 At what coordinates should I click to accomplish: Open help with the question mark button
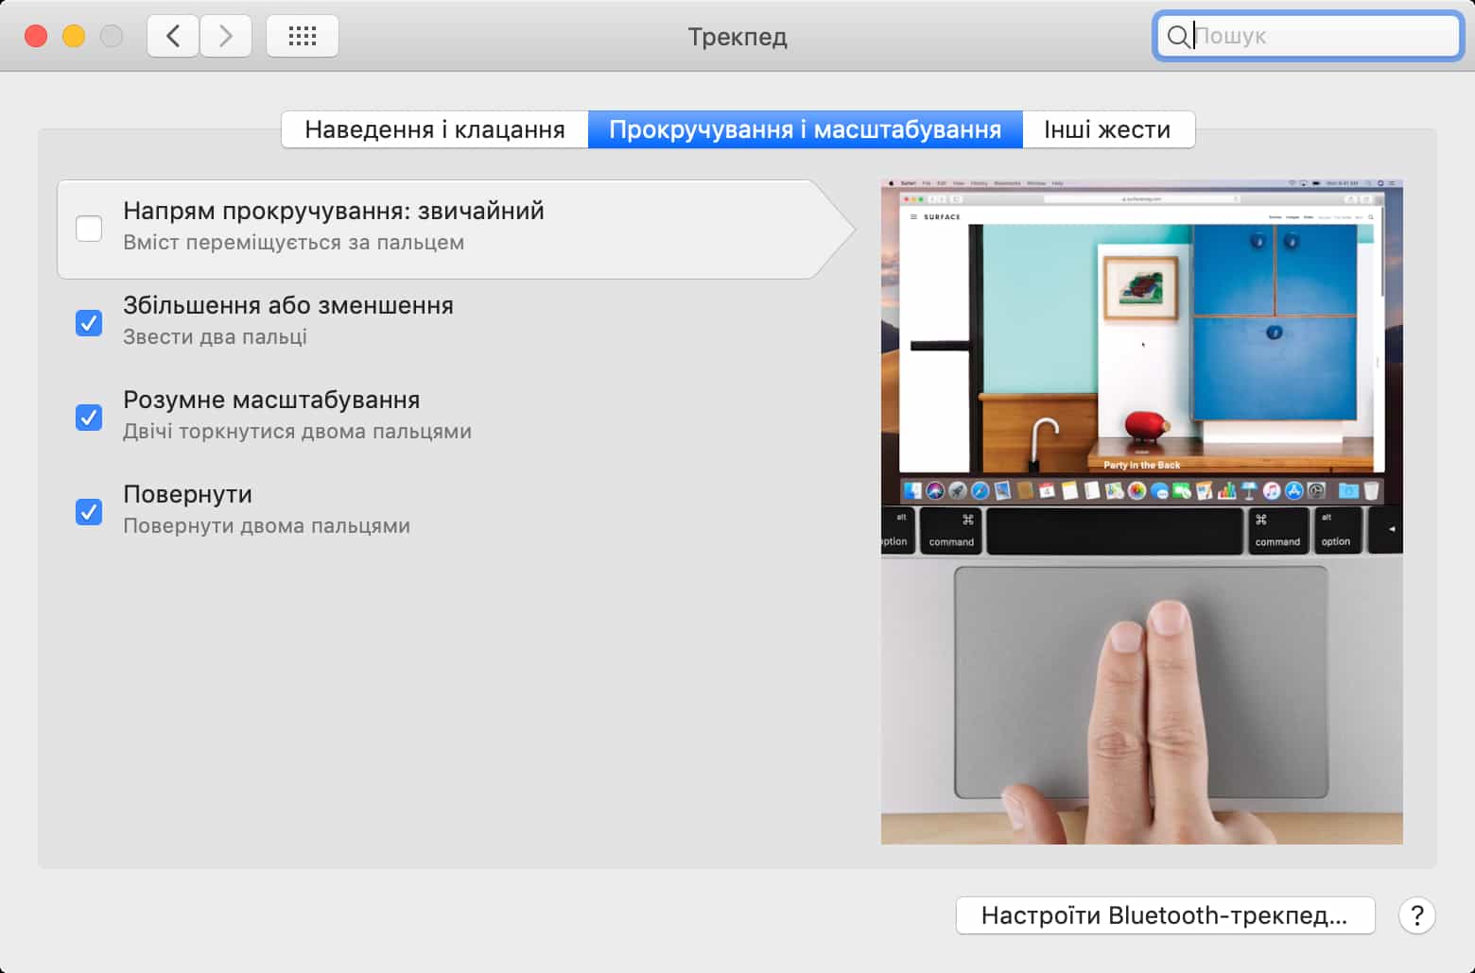click(x=1416, y=915)
